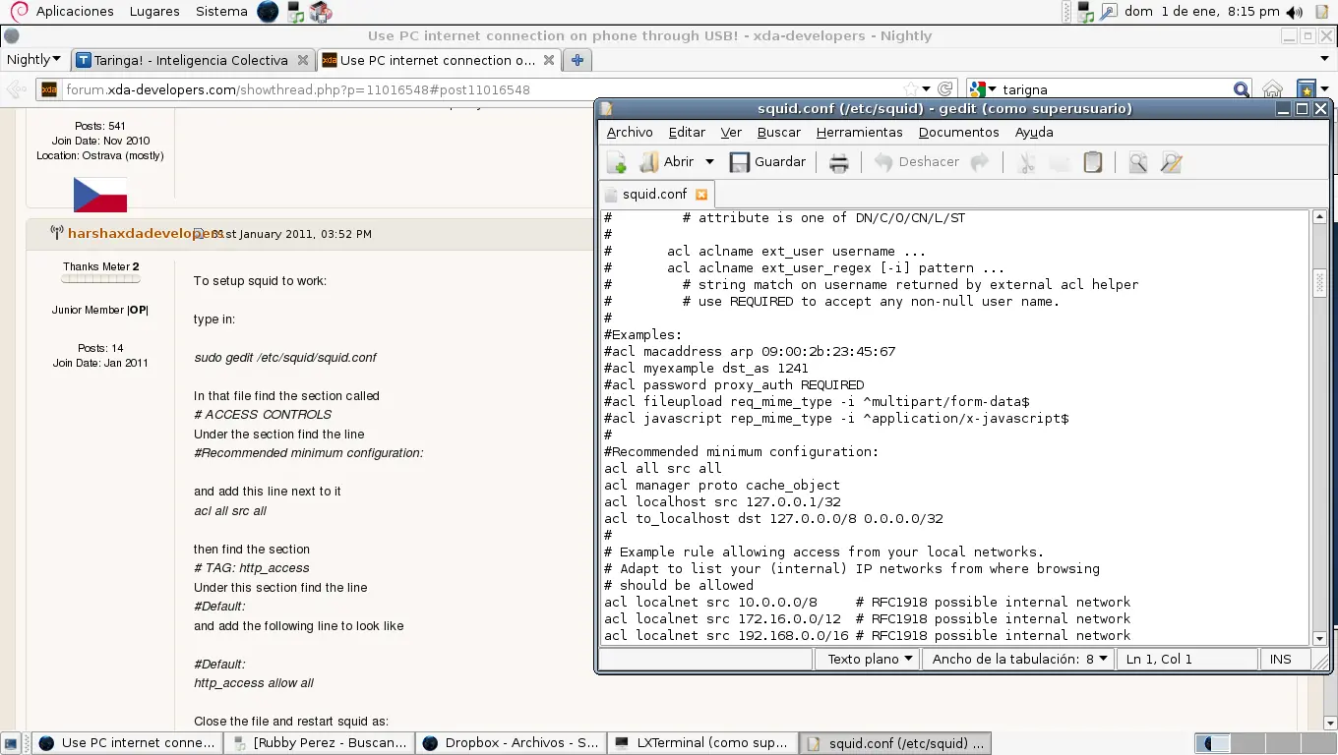This screenshot has width=1338, height=755.
Task: Click the Firefox home icon
Action: coord(1272,89)
